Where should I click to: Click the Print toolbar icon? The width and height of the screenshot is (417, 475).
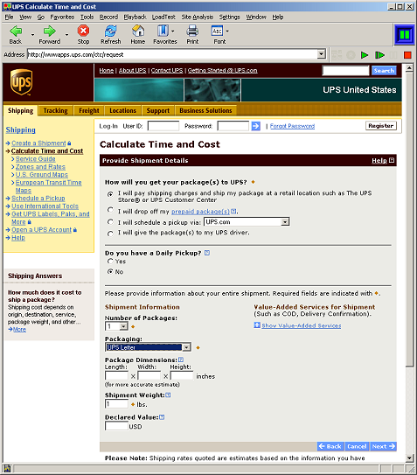[192, 31]
